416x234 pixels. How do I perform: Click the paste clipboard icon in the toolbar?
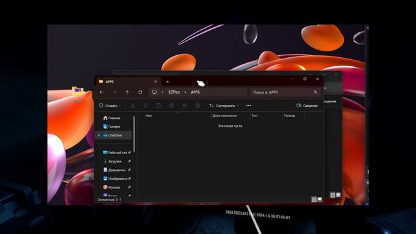(159, 105)
